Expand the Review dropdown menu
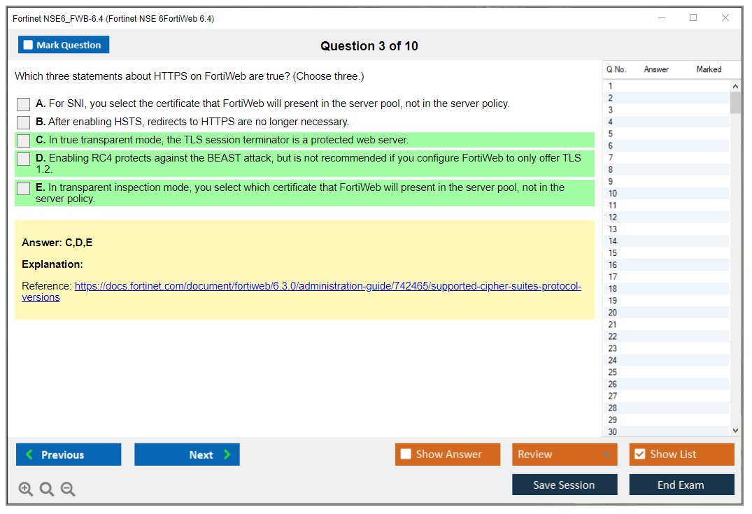The image size is (752, 514). click(x=564, y=455)
